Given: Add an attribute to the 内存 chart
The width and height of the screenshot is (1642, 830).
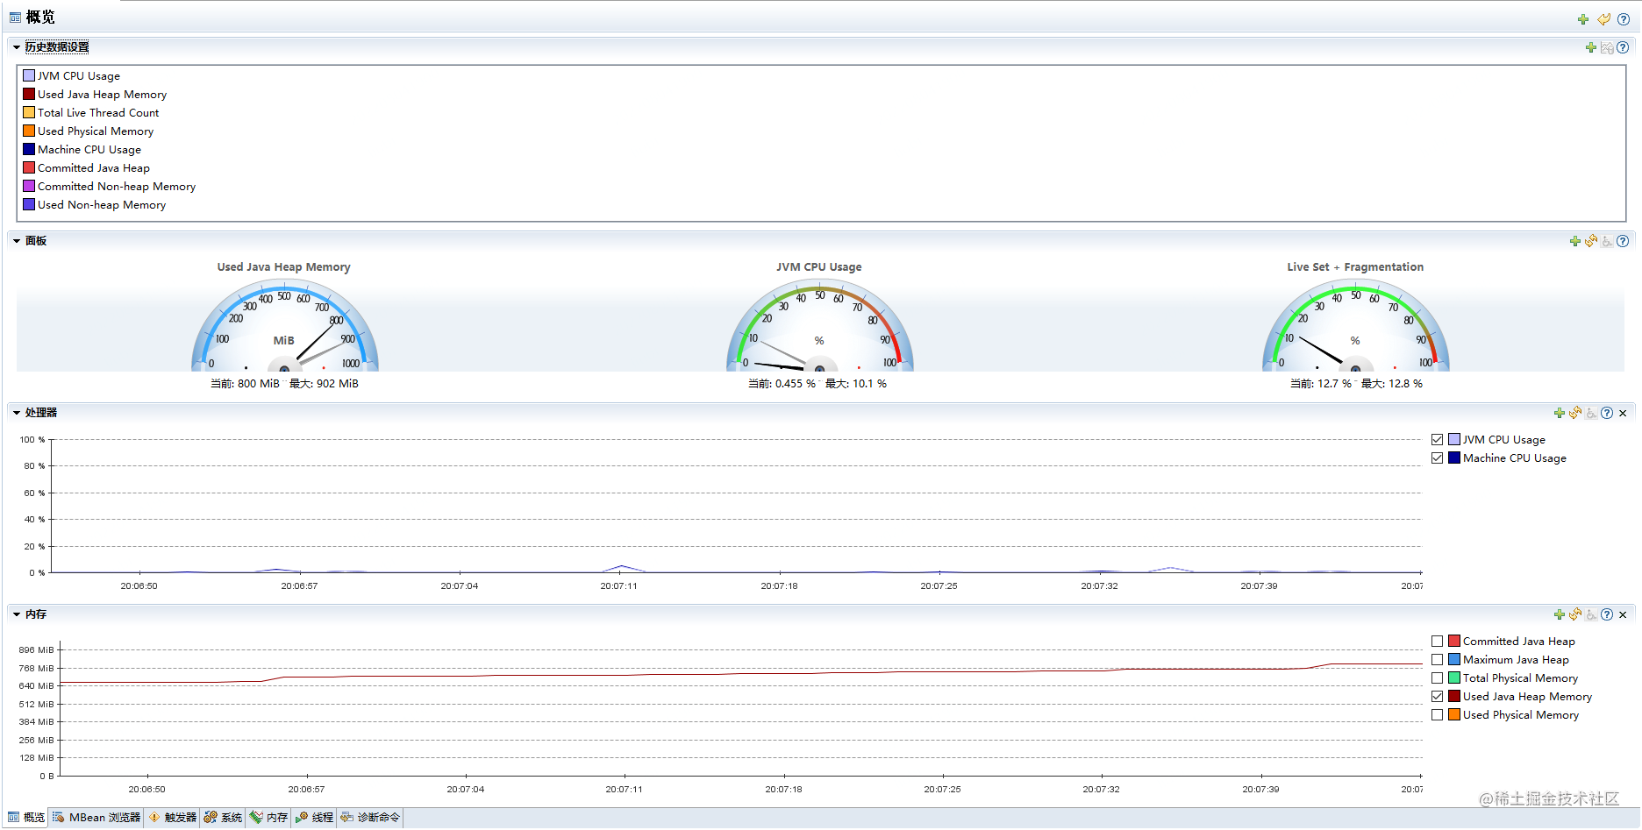Looking at the screenshot, I should coord(1560,614).
